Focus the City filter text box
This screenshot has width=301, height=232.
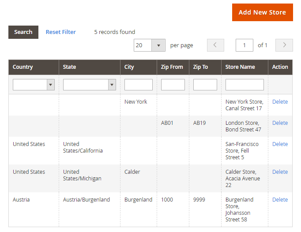tap(138, 85)
